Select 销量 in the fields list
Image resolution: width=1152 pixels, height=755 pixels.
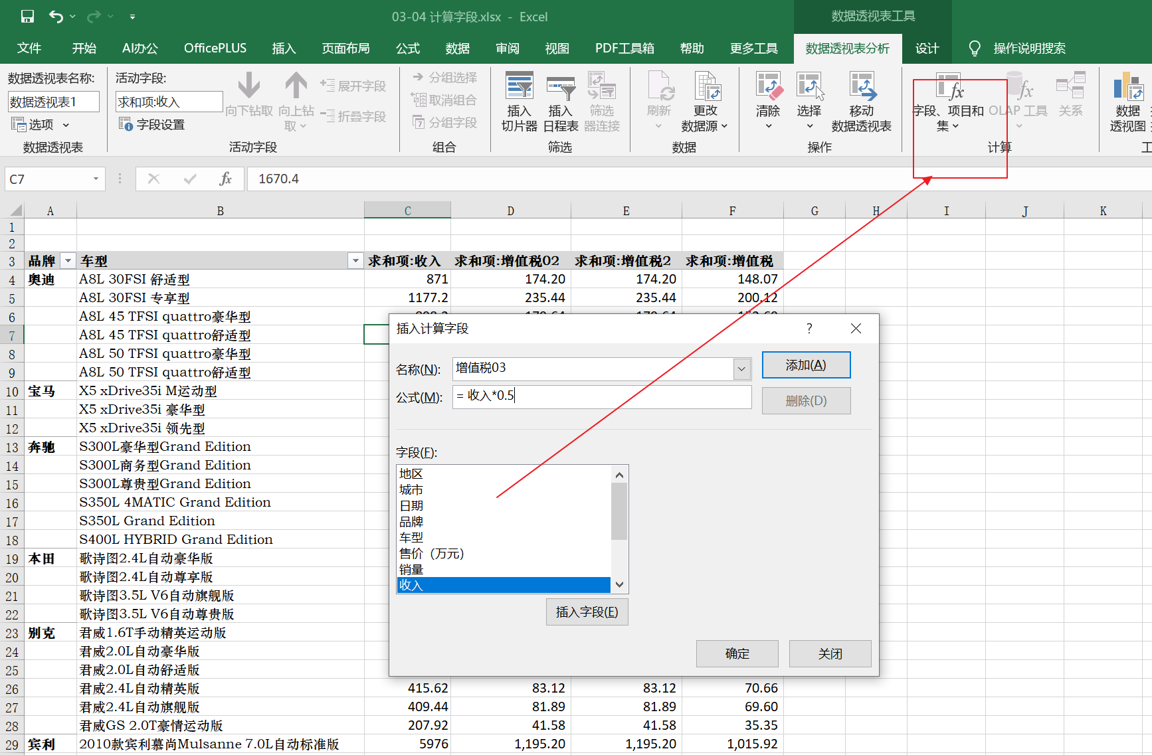click(504, 569)
